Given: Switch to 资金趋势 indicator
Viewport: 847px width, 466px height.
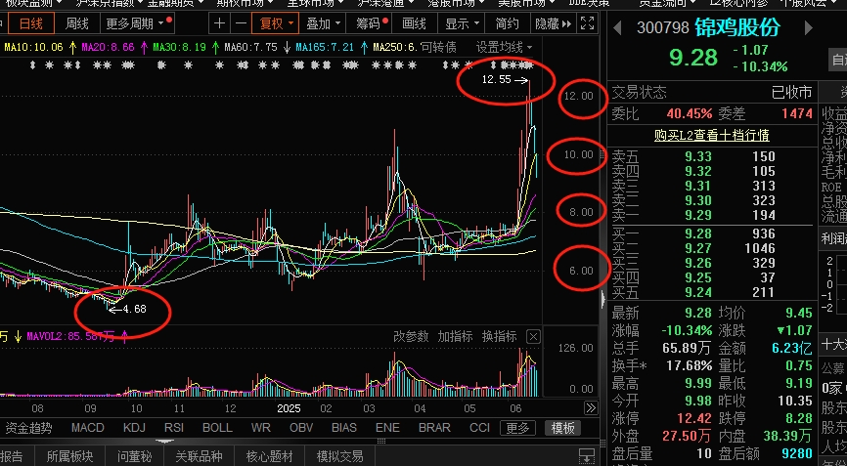Looking at the screenshot, I should (28, 428).
